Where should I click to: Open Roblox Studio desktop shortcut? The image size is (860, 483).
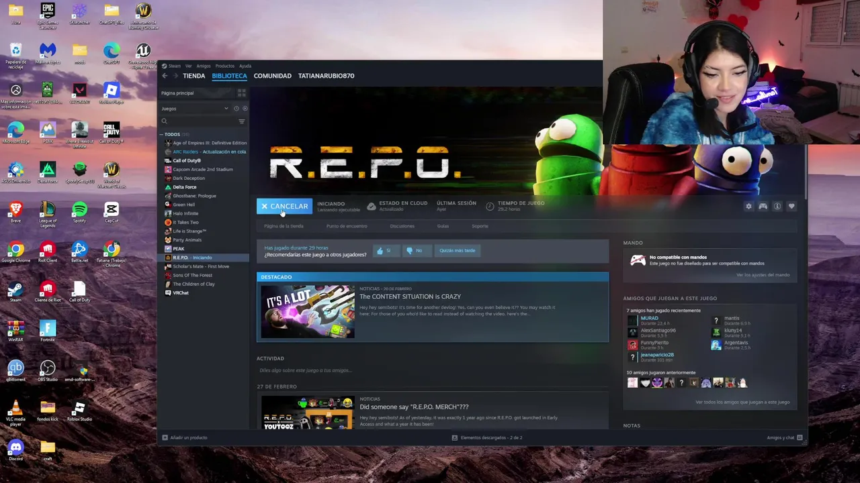click(x=79, y=411)
